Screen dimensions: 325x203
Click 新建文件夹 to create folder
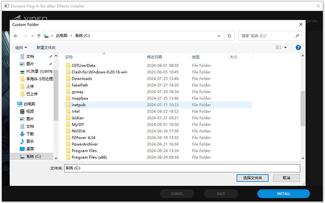(46, 48)
